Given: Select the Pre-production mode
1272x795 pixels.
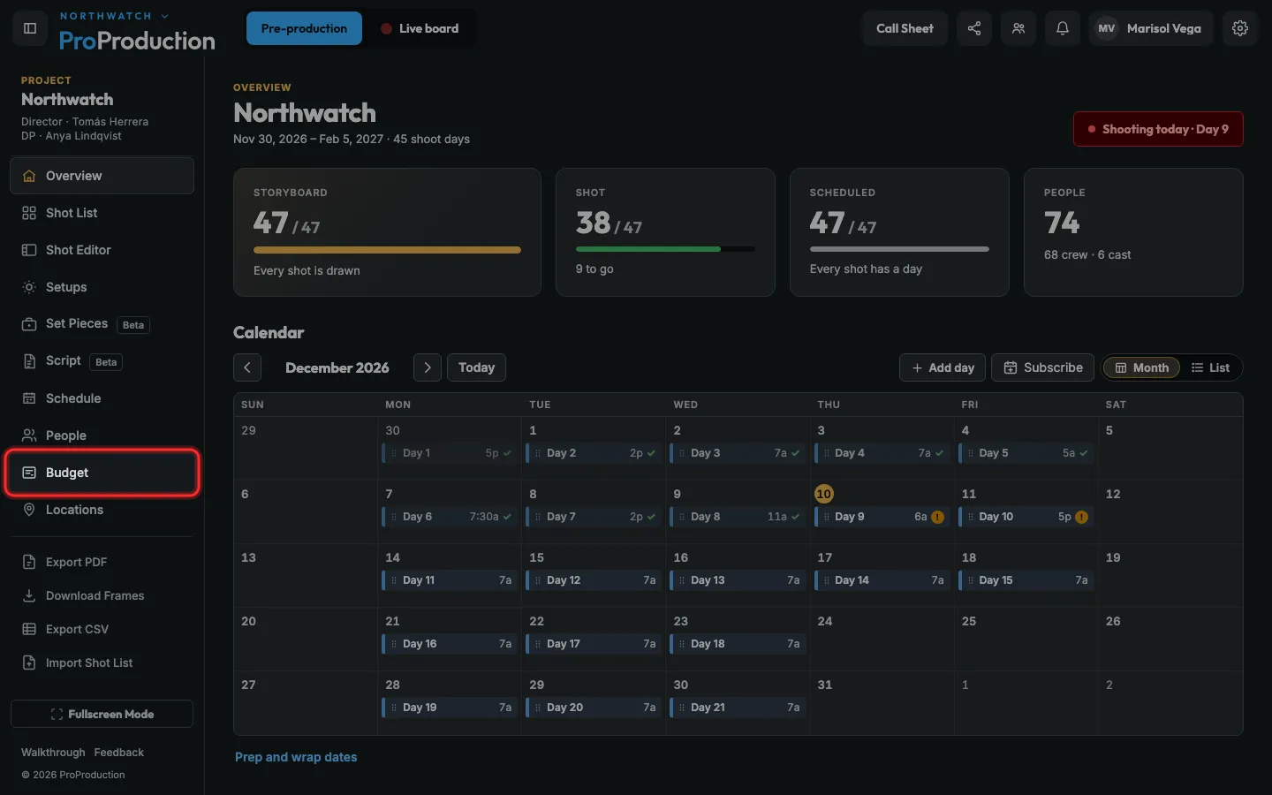Looking at the screenshot, I should (304, 28).
